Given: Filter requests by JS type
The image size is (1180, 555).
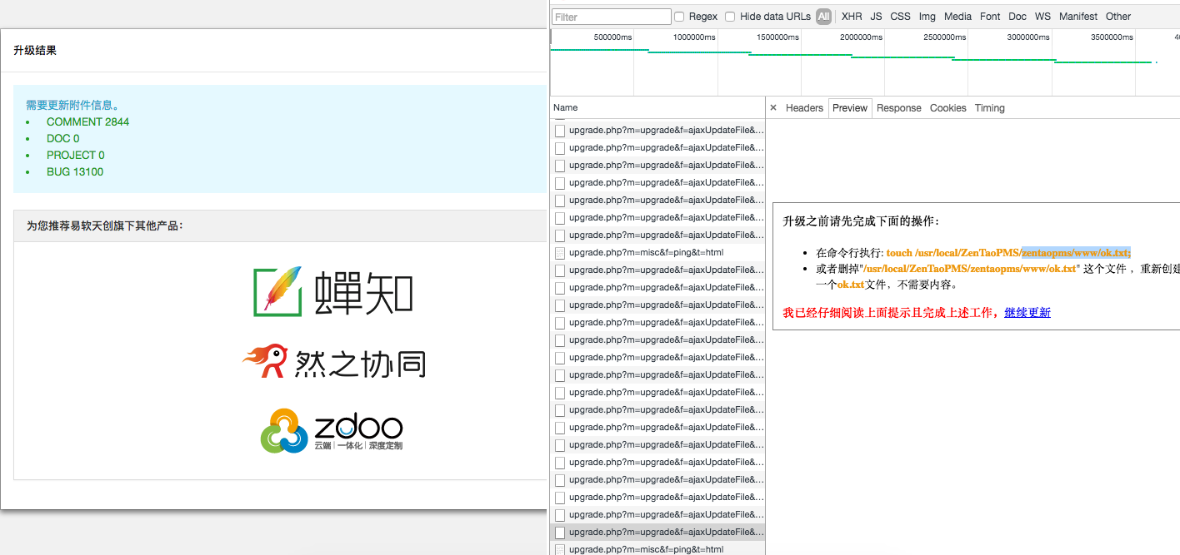Looking at the screenshot, I should point(876,17).
